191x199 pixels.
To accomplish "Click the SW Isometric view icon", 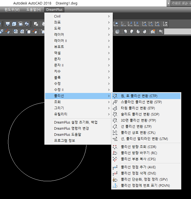I will point(125,31).
